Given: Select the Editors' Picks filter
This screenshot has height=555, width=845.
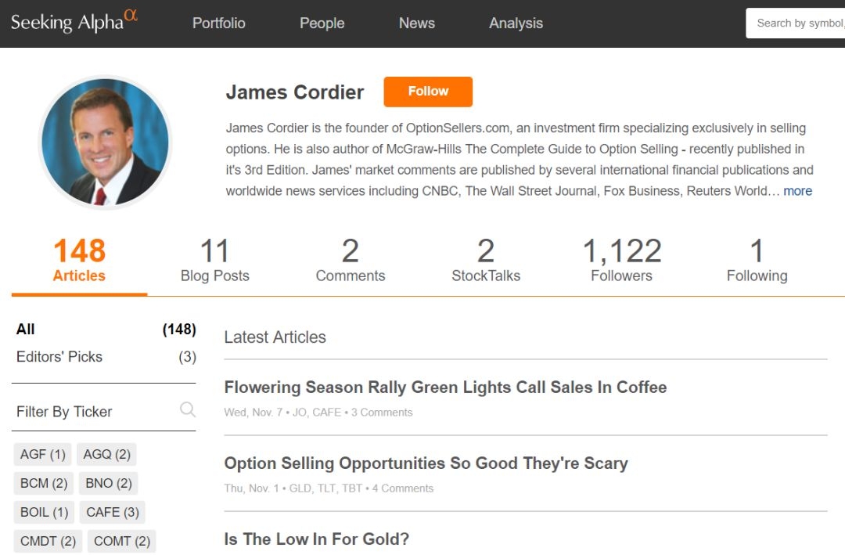Looking at the screenshot, I should [59, 357].
